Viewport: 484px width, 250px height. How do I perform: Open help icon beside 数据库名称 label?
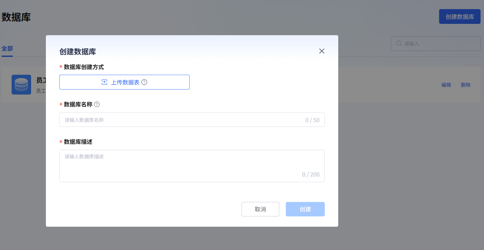97,104
